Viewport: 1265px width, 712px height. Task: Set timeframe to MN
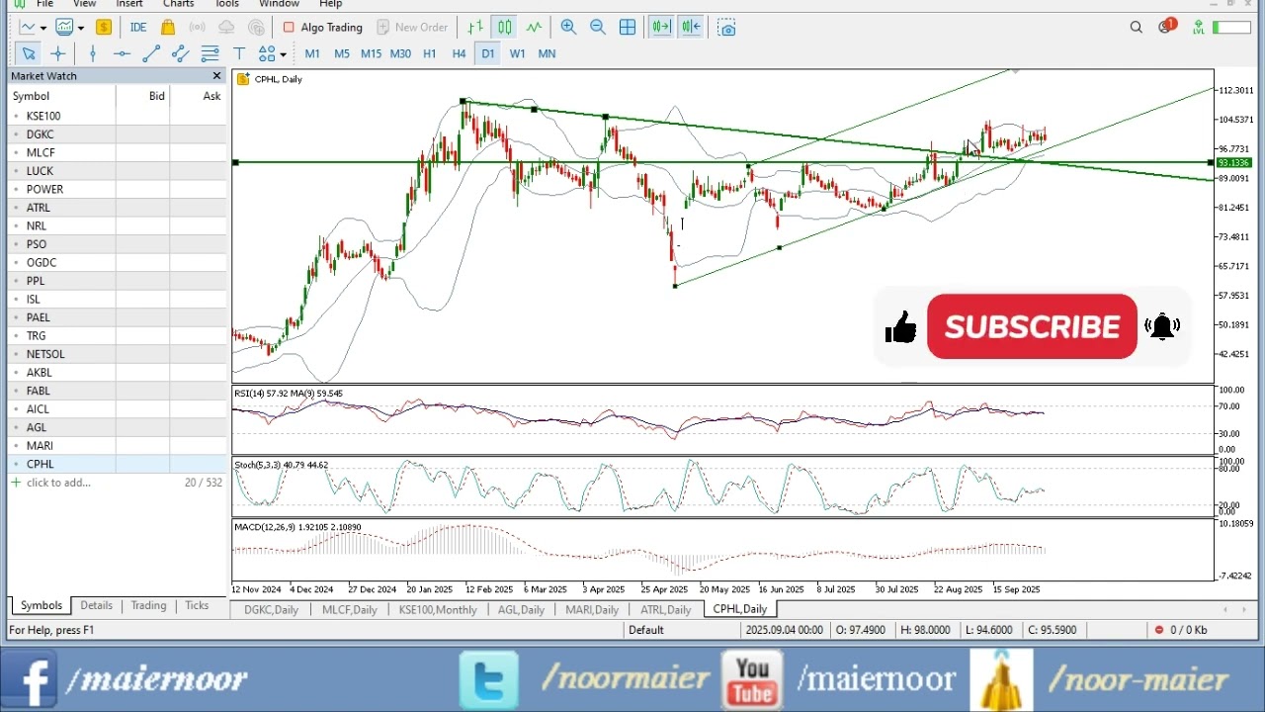click(x=547, y=54)
